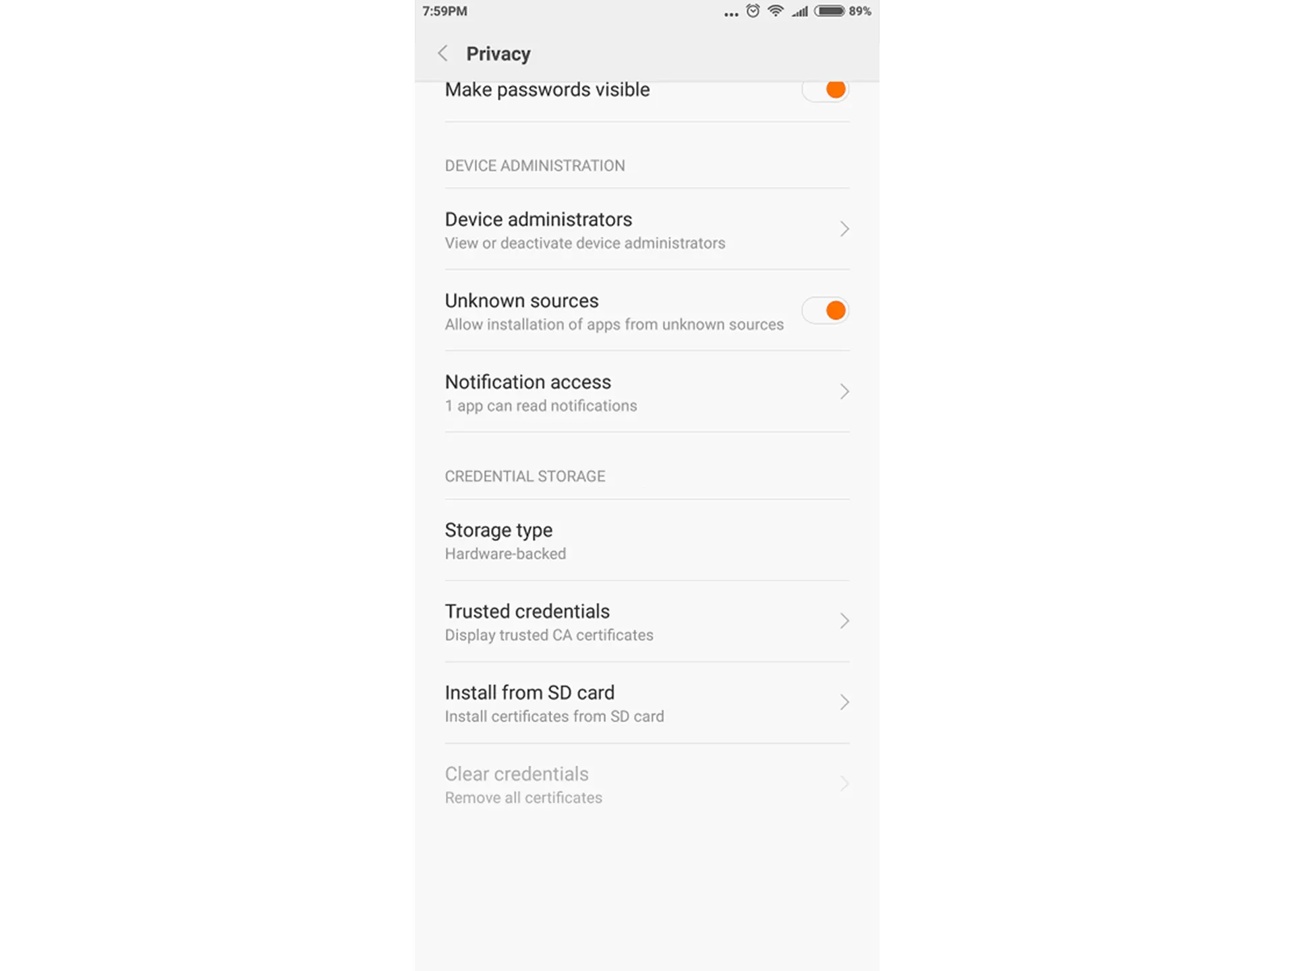Tap Install from SD card option
Viewport: 1295px width, 971px height.
point(647,702)
